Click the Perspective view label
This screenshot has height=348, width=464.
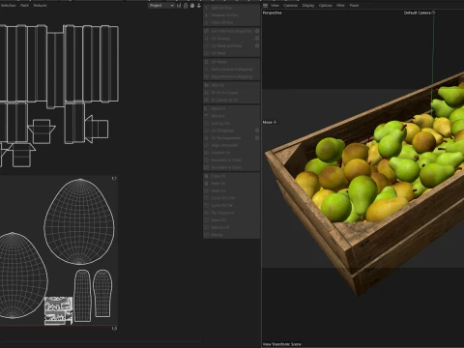(x=273, y=13)
